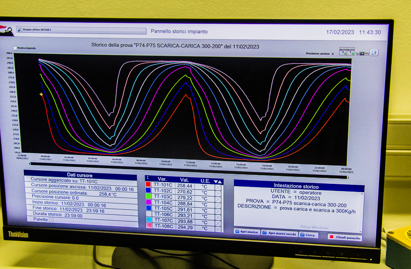The image size is (411, 269).
Task: Click the Cerca button
Action: [308, 235]
